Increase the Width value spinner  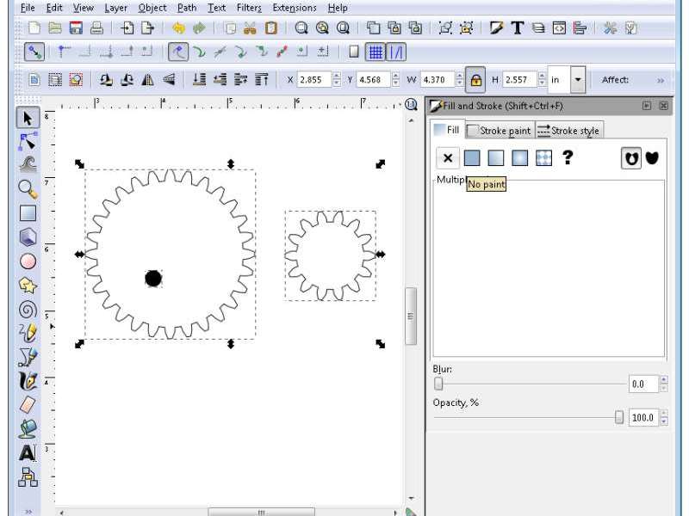click(460, 76)
